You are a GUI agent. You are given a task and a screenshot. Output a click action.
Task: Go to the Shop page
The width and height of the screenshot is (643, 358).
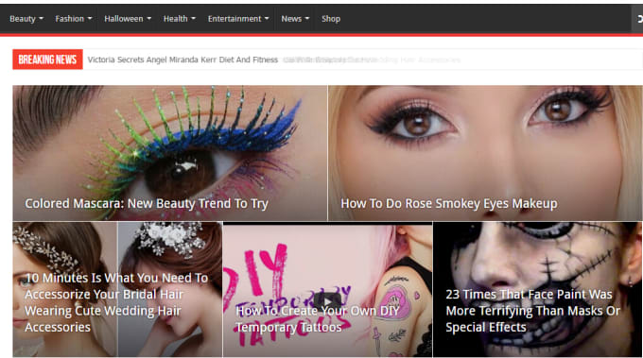(331, 19)
